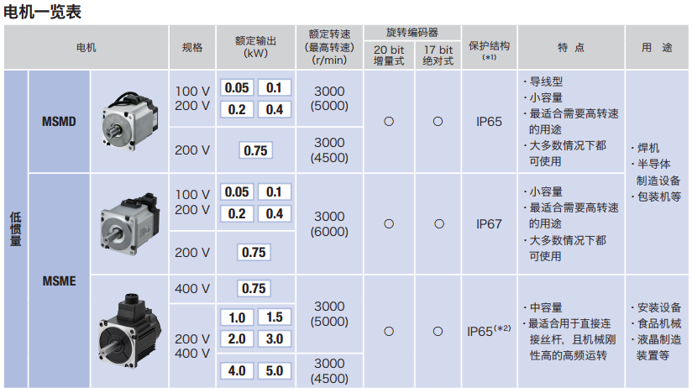
Task: Click the 旋转编码器 column header
Action: (x=412, y=33)
